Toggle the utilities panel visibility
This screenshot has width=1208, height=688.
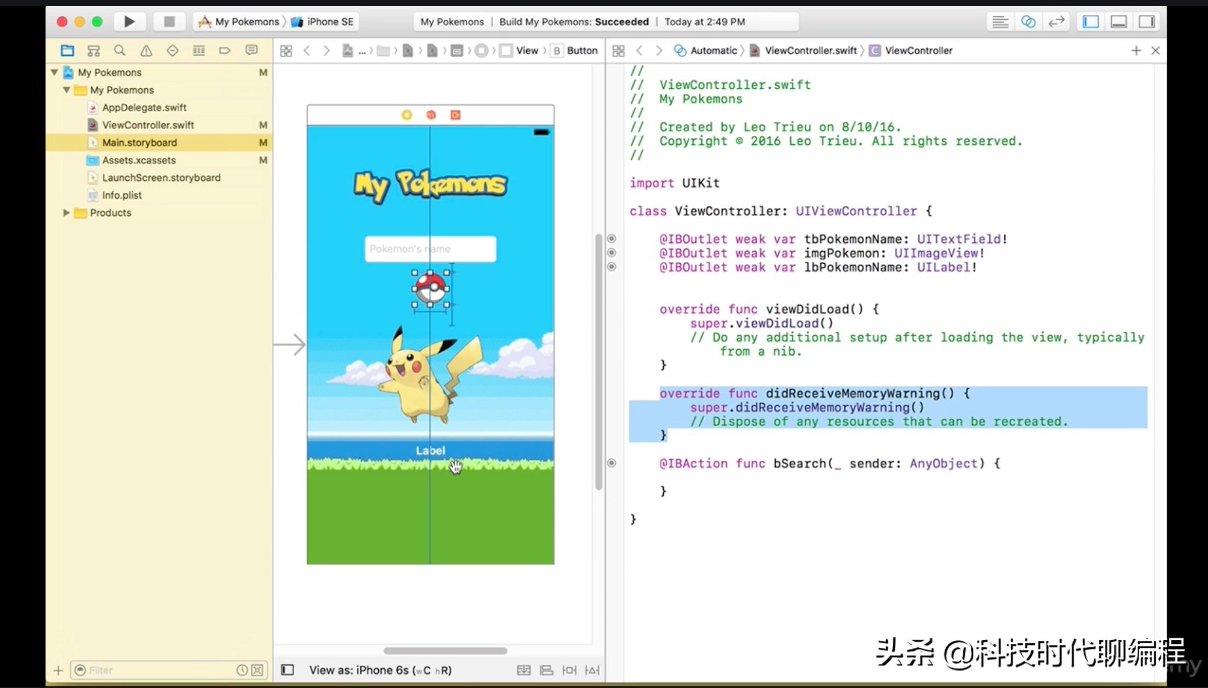click(1146, 21)
